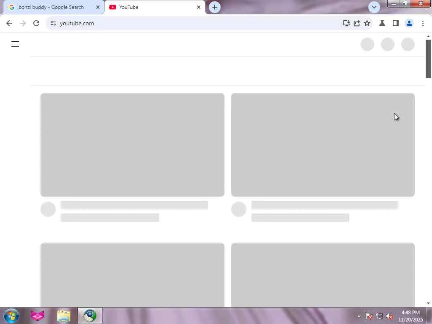
Task: Click the page scrollbar up arrow
Action: [428, 36]
